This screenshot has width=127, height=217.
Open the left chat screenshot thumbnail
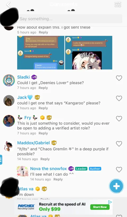tap(41, 53)
